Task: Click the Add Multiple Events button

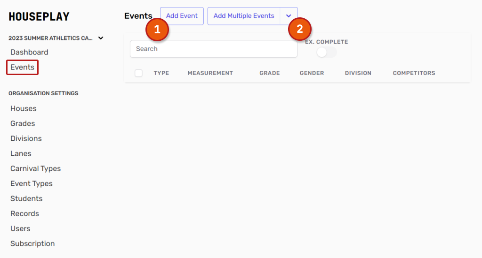Action: [243, 16]
